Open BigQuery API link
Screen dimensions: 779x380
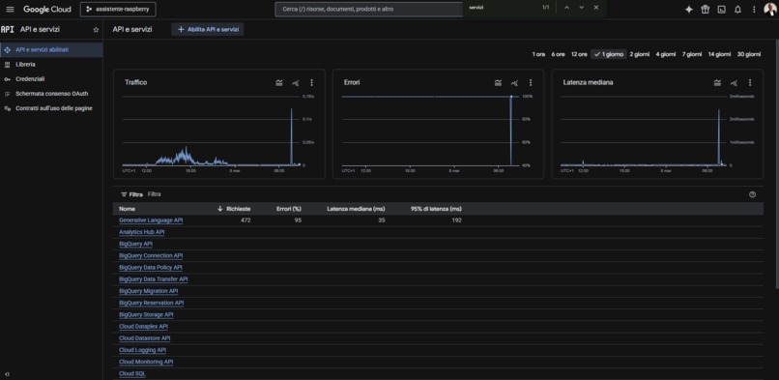135,244
